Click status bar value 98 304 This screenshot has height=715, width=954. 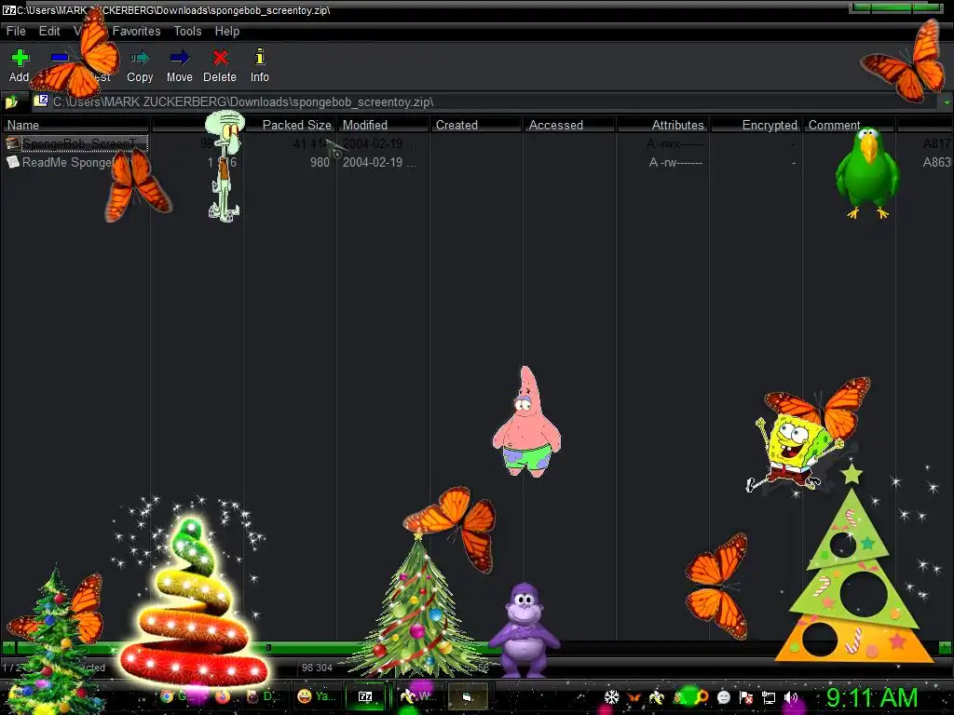click(x=317, y=668)
